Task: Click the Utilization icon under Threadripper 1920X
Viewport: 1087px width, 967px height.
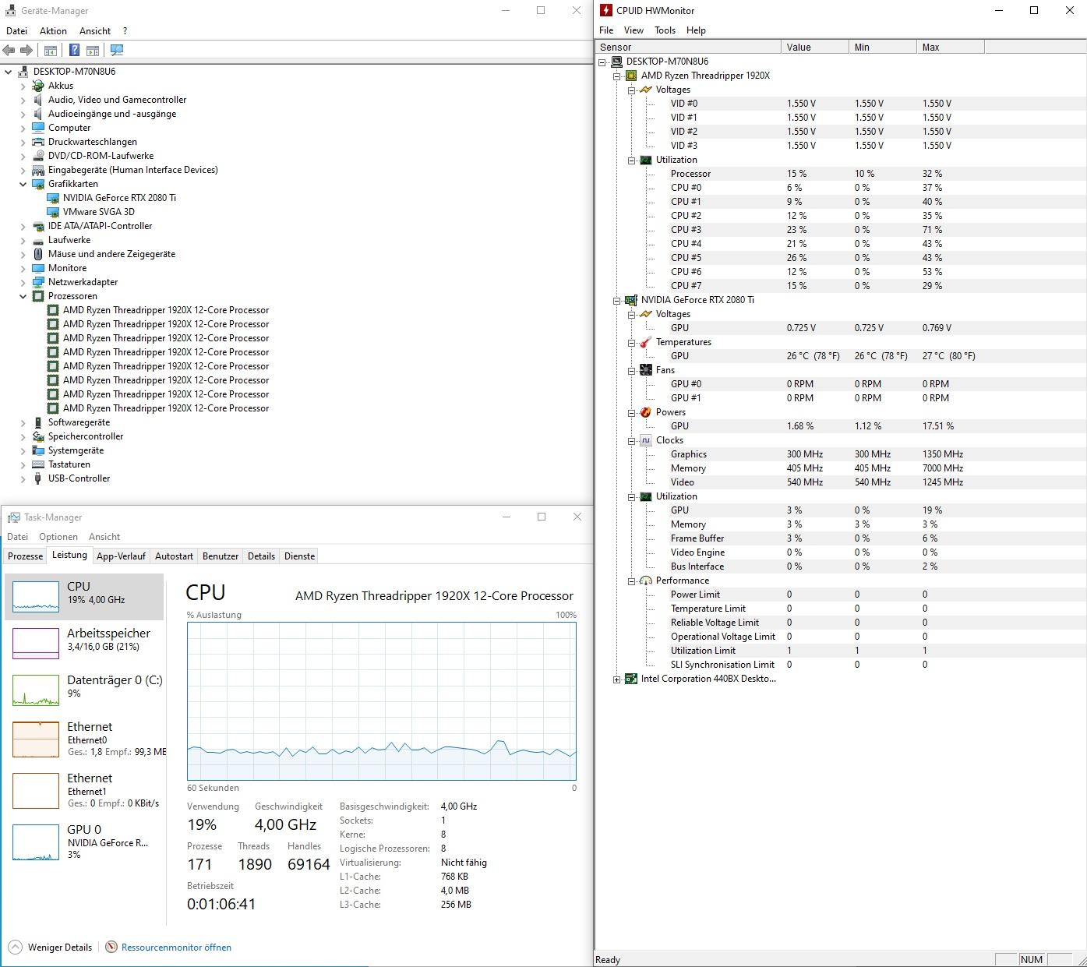Action: coord(646,160)
